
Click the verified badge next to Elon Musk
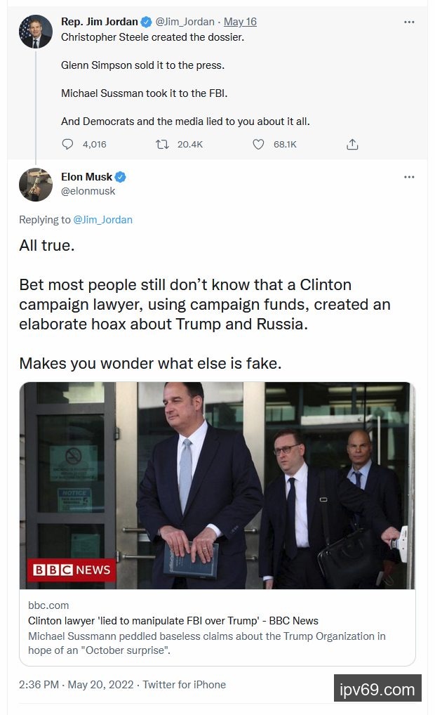click(x=121, y=177)
